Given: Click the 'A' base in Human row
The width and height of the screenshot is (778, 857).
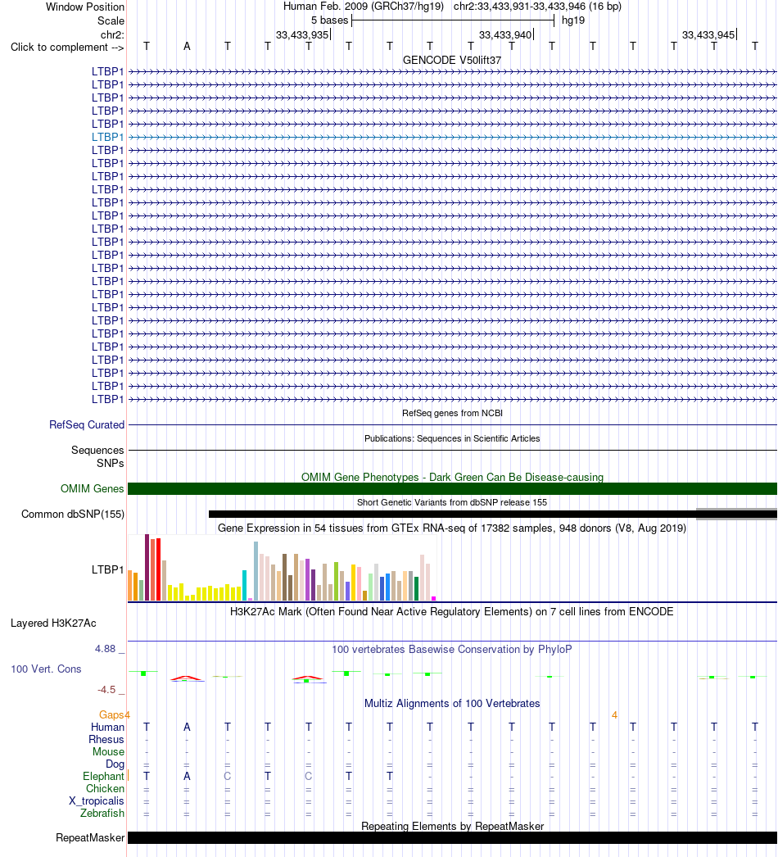Looking at the screenshot, I should [187, 727].
